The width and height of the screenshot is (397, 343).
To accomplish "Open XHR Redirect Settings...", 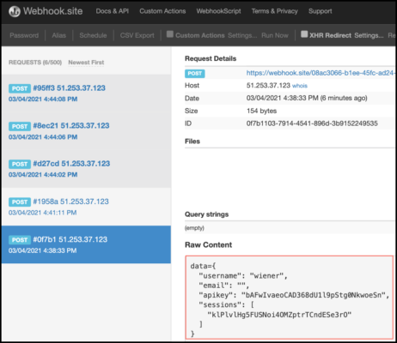I will (369, 35).
